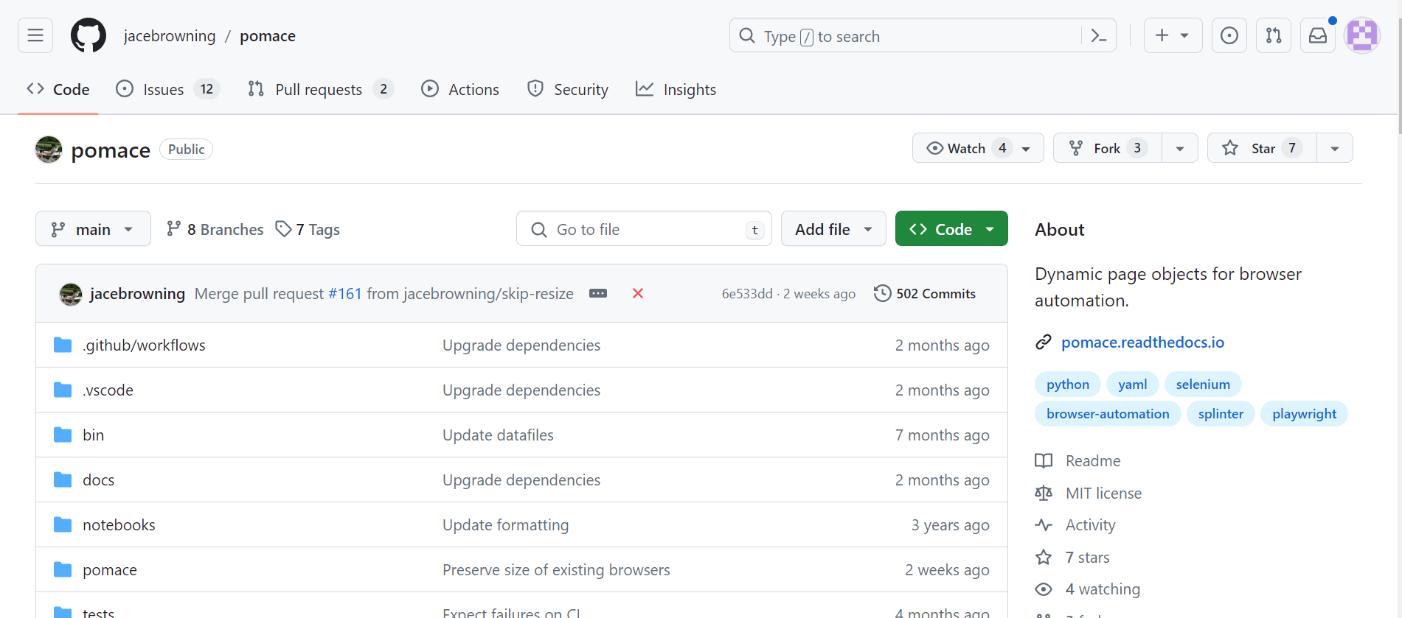Open the issues shortcut icon in header

1229,35
